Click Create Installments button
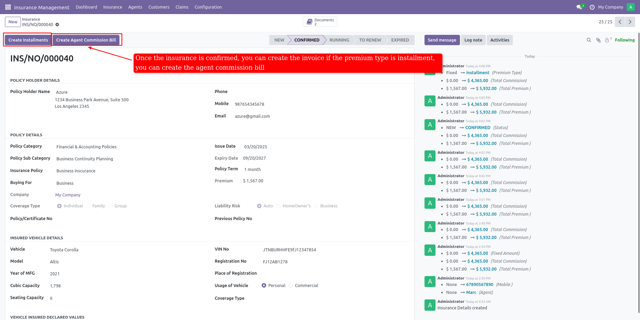The image size is (640, 320). coord(28,40)
